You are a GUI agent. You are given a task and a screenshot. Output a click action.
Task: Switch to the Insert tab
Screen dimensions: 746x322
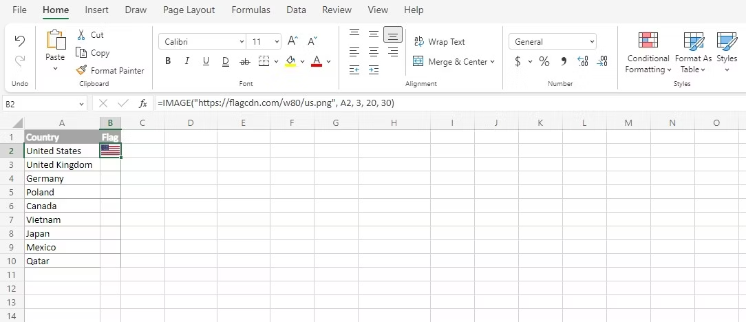(x=96, y=10)
